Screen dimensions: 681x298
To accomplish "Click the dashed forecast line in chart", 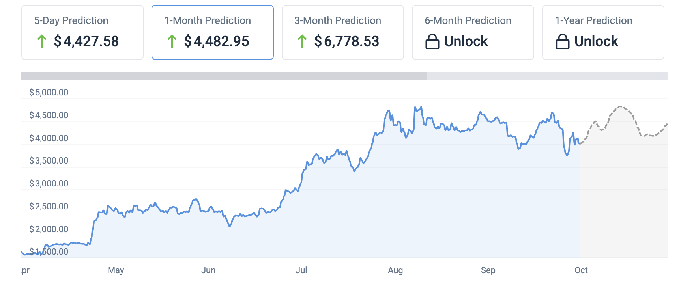I will (x=621, y=106).
